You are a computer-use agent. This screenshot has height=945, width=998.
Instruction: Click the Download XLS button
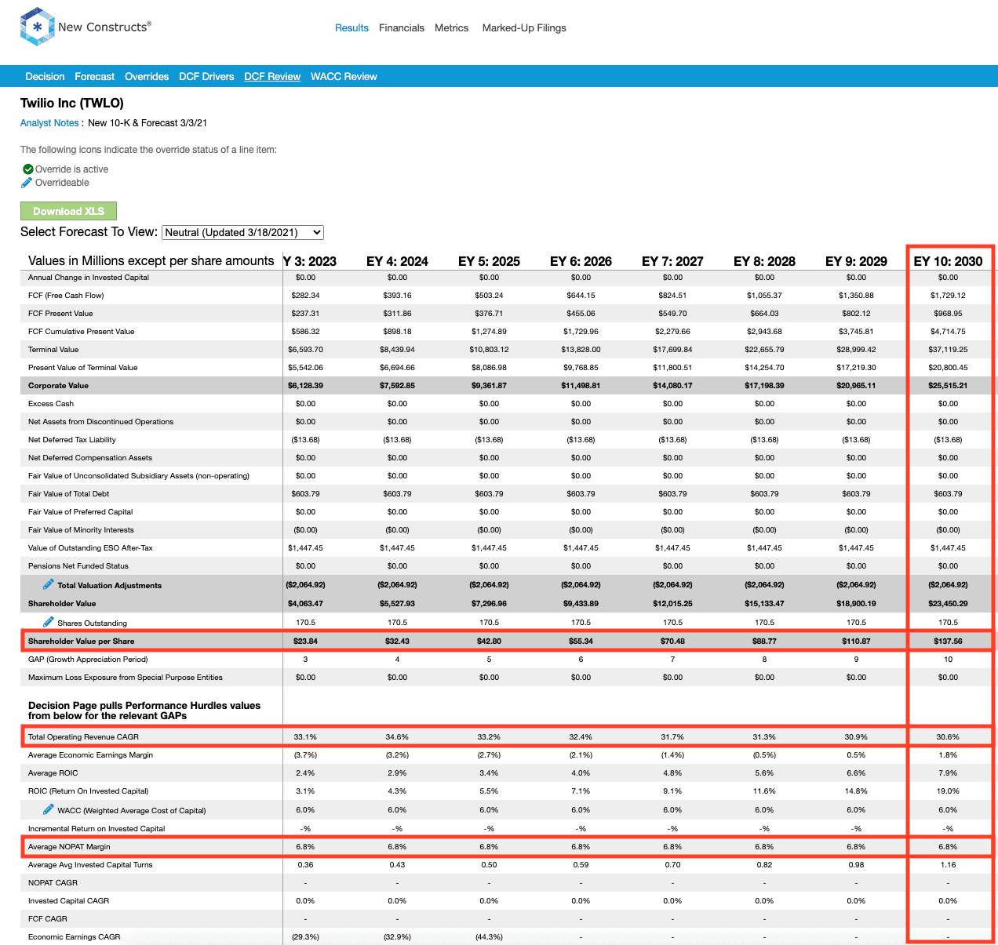68,211
